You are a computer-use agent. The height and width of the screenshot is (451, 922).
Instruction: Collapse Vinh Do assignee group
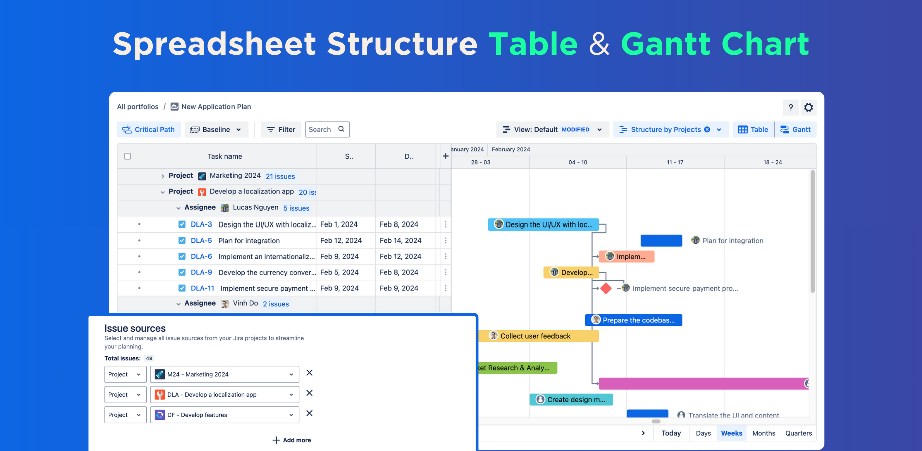coord(179,304)
